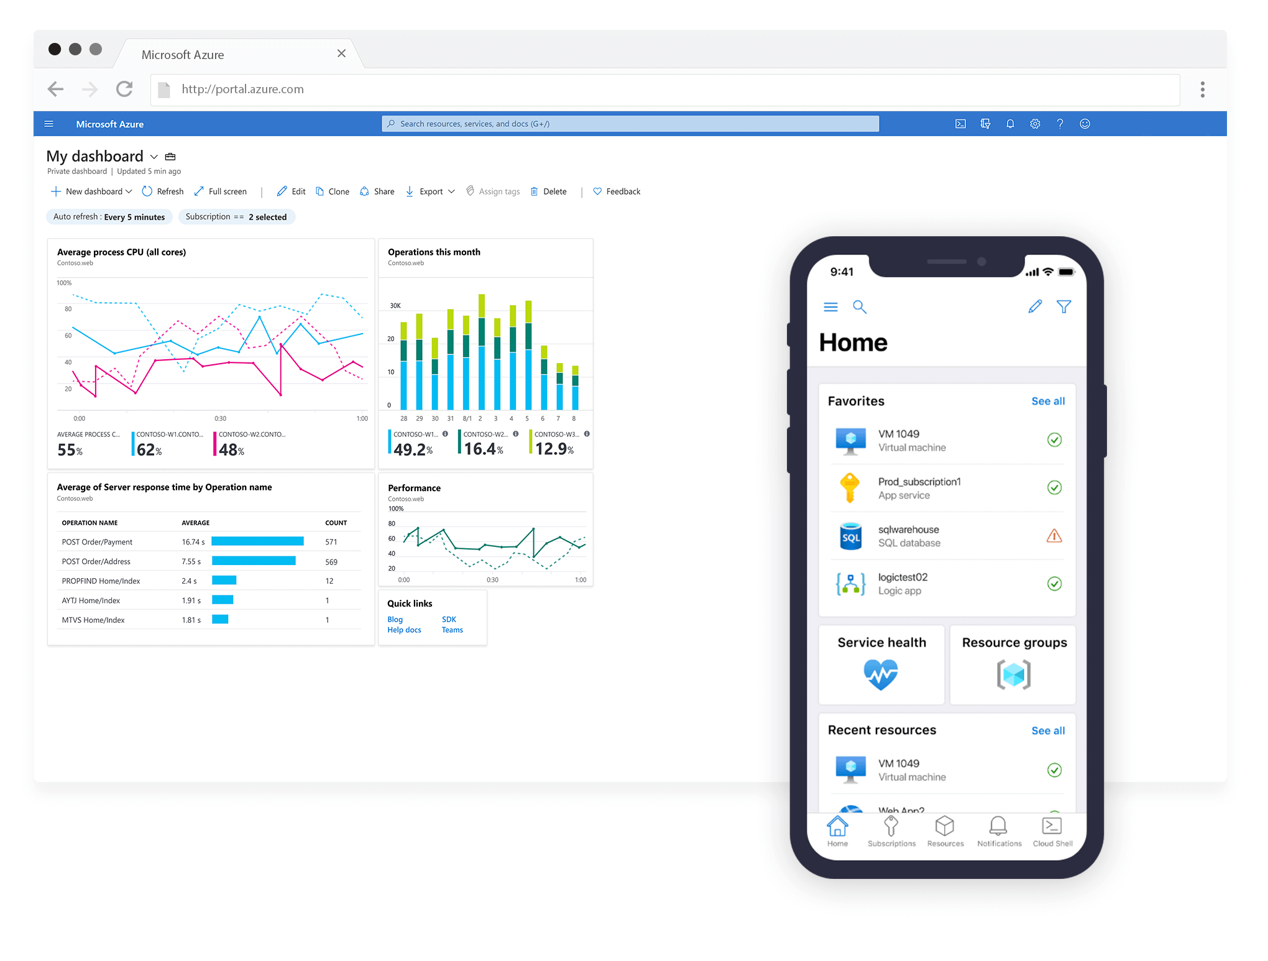Click the Notifications bell icon in Azure portal
The image size is (1268, 961).
coord(1009,123)
